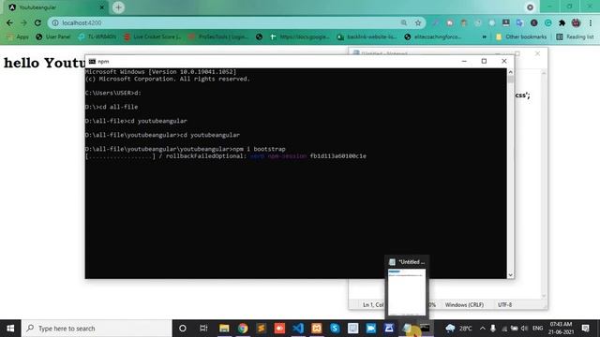Image resolution: width=600 pixels, height=337 pixels.
Task: Go forward in Chrome
Action: [x=23, y=22]
